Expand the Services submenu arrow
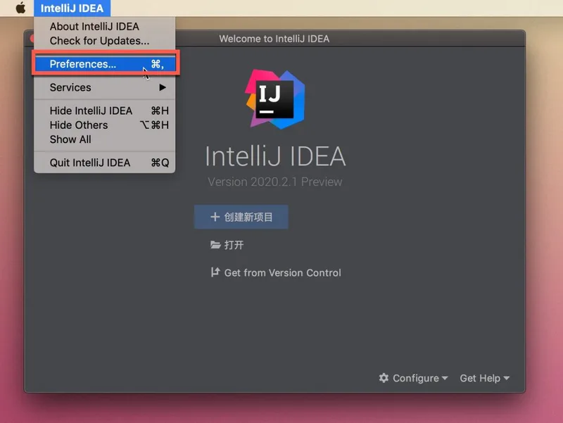This screenshot has height=423, width=563. click(x=163, y=87)
